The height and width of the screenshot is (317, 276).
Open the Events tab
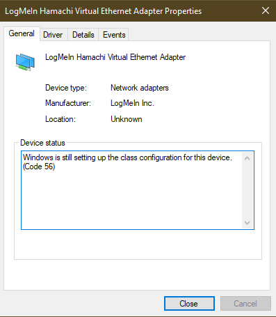point(114,35)
